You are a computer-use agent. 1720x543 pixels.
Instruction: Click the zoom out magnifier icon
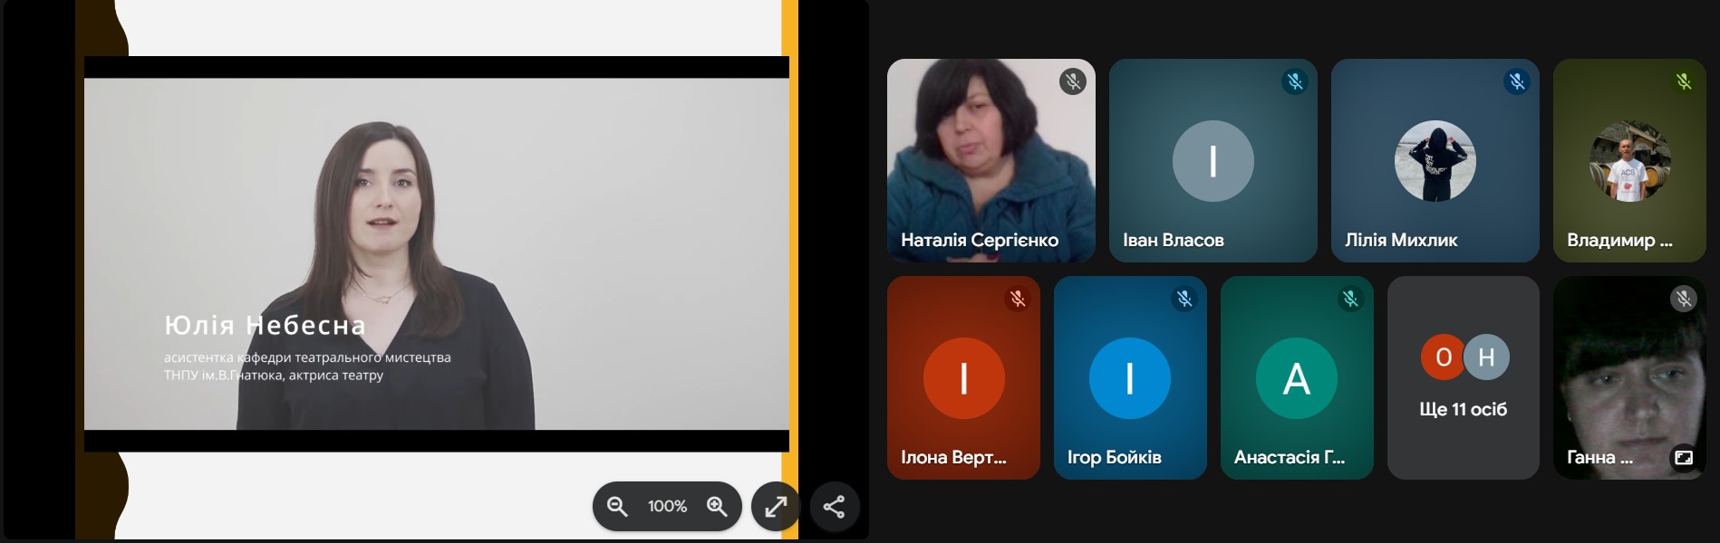(617, 507)
